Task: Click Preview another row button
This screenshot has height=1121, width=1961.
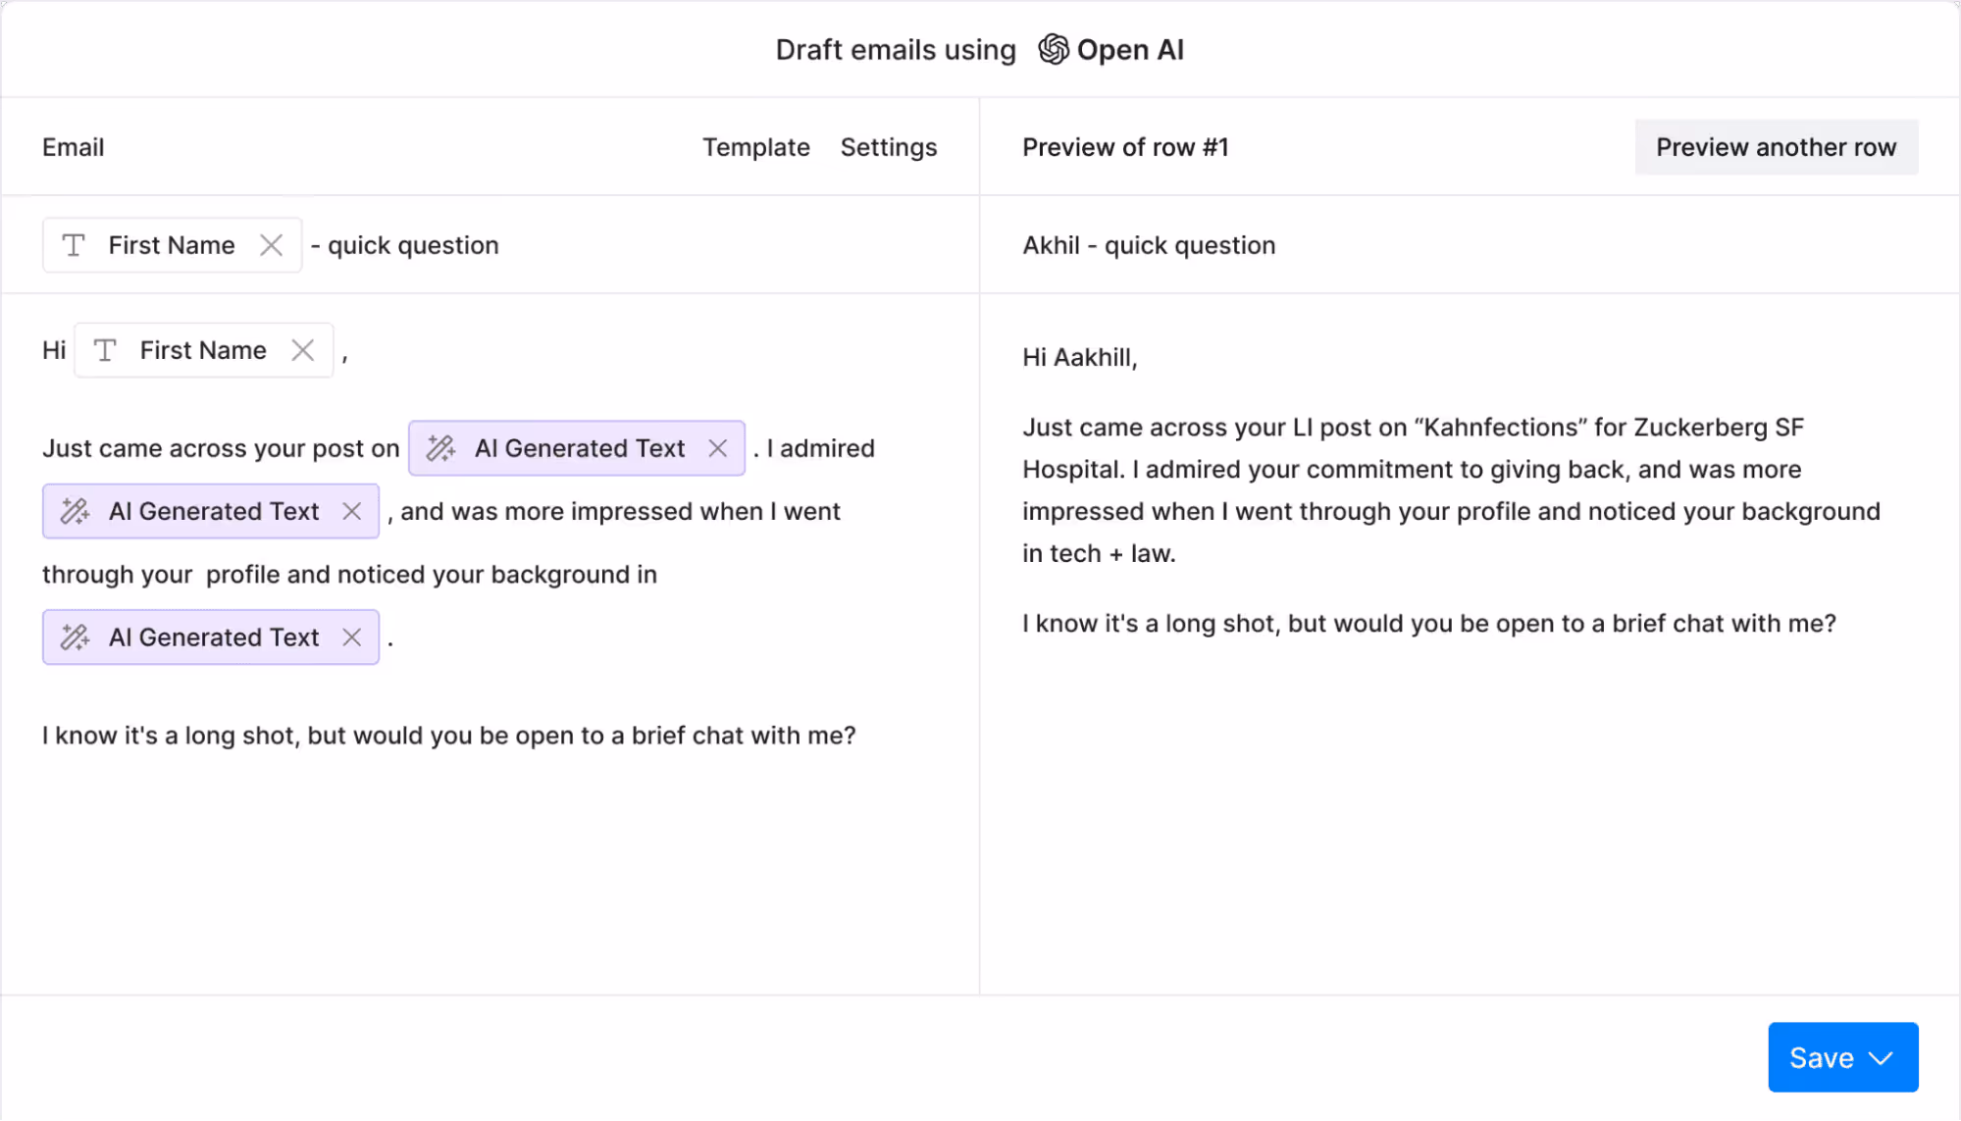Action: click(1776, 147)
